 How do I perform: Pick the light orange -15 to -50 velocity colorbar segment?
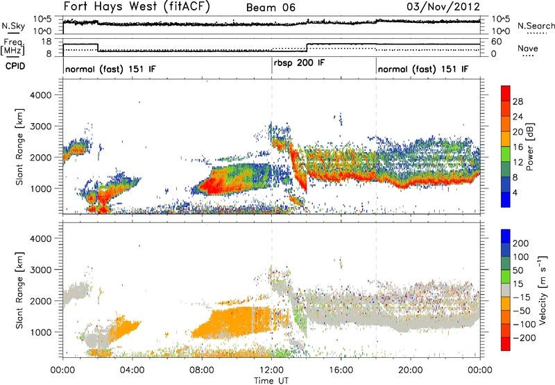click(x=506, y=304)
